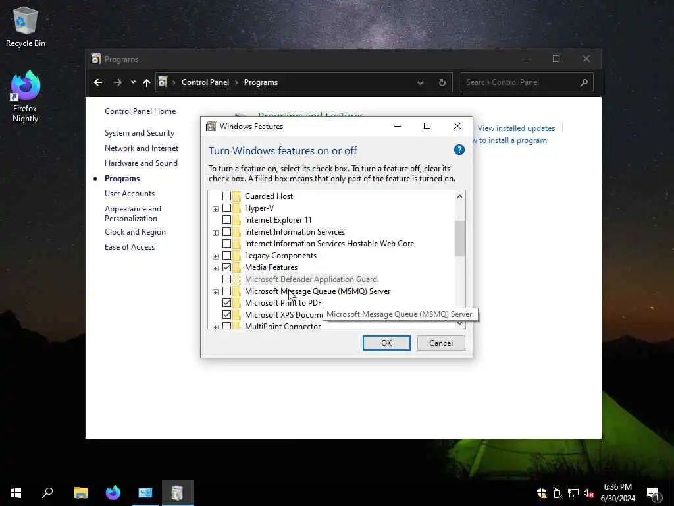This screenshot has height=506, width=674.
Task: Click the Media Features folder icon
Action: (237, 267)
